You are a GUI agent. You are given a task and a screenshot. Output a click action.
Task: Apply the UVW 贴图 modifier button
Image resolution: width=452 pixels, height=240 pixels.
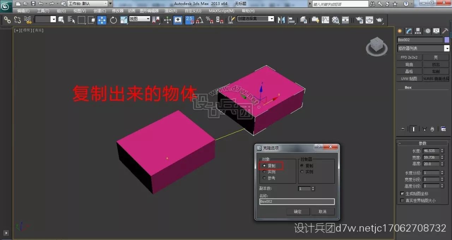point(409,79)
